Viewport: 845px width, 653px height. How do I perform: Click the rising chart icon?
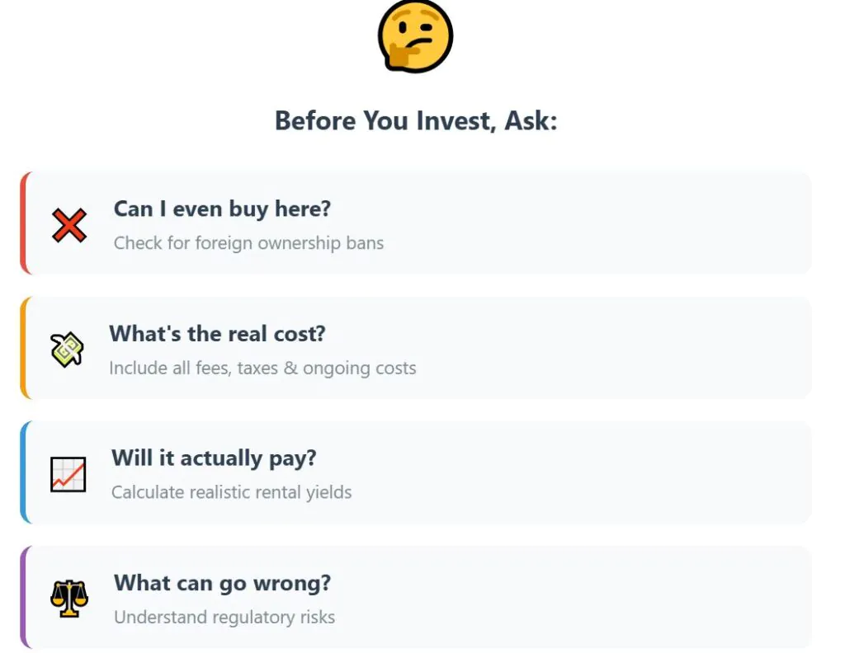(68, 474)
